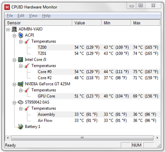The height and width of the screenshot is (152, 165).
Task: Select the Core #0 sensor row
Action: click(x=99, y=72)
